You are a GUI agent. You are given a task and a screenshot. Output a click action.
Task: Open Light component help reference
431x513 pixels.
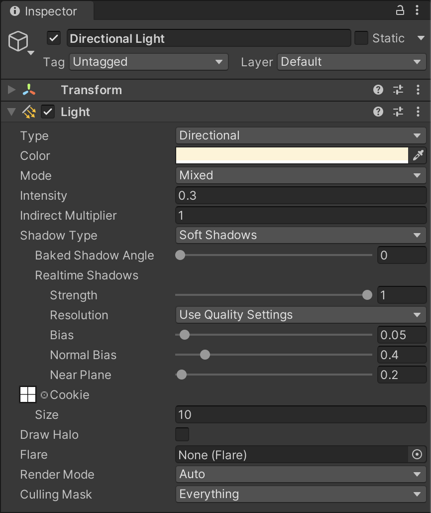378,112
